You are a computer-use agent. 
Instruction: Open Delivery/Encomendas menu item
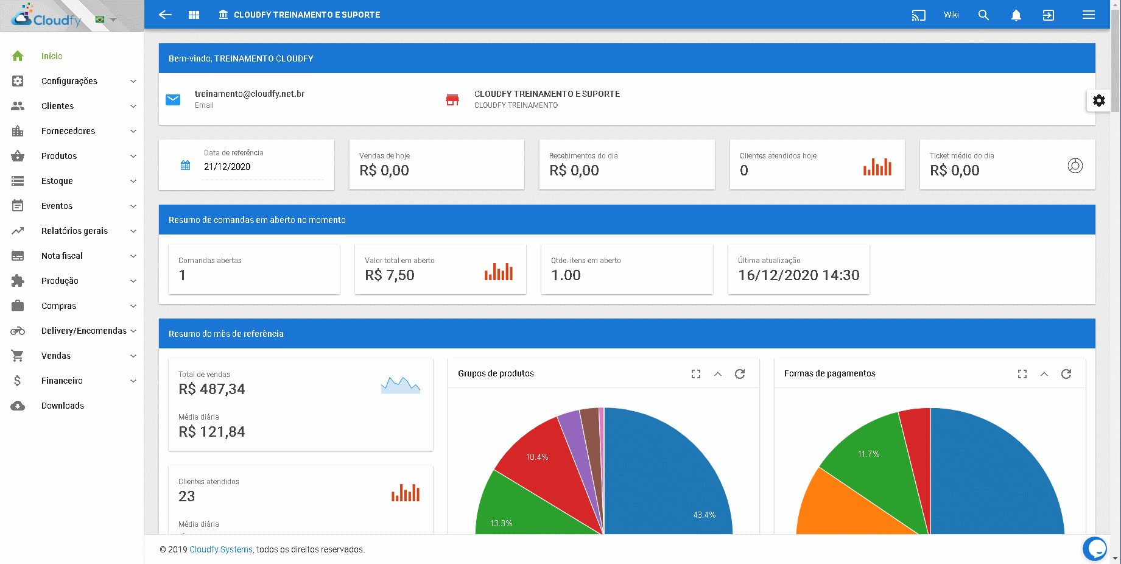coord(72,331)
